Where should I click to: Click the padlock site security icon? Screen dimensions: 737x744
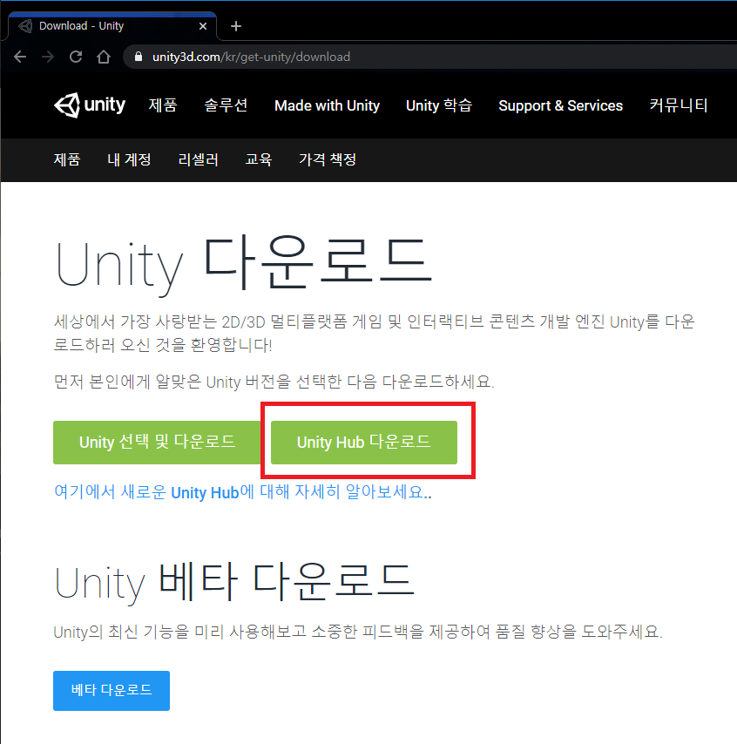[139, 57]
